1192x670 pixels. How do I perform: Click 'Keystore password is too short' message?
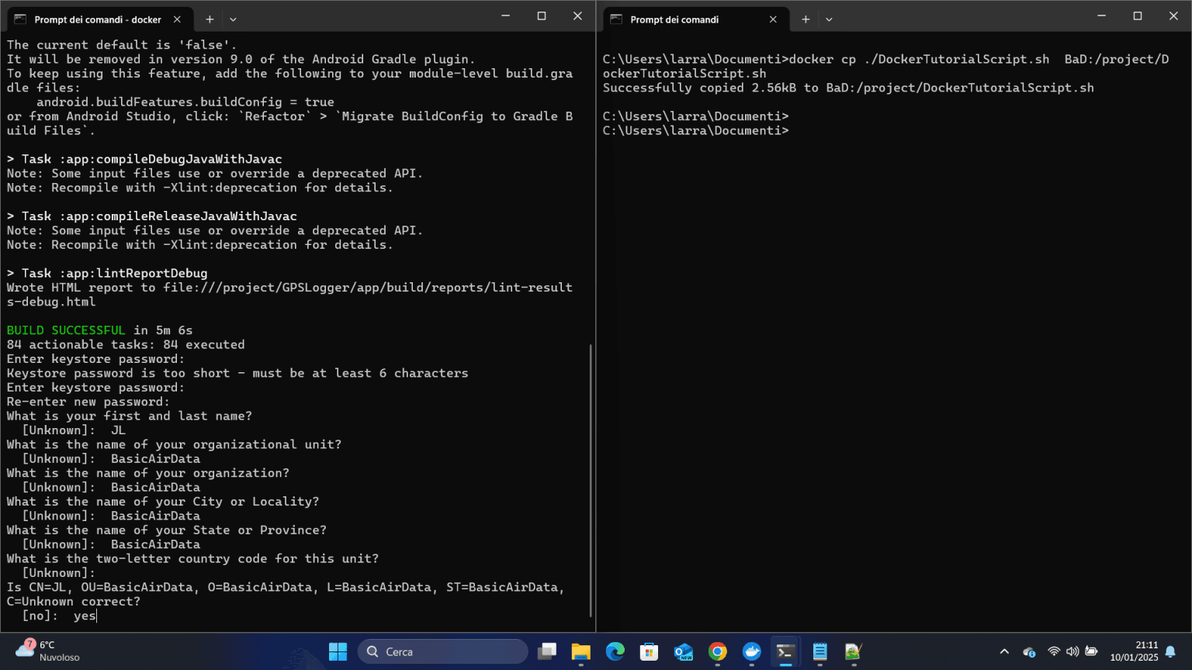(x=237, y=373)
